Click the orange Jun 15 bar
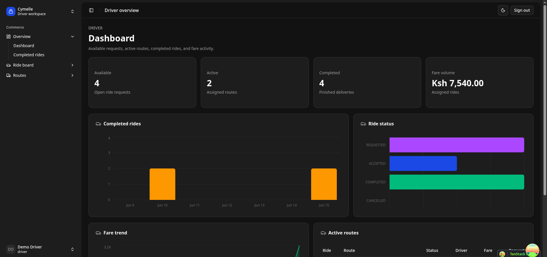The height and width of the screenshot is (257, 547). click(x=324, y=184)
